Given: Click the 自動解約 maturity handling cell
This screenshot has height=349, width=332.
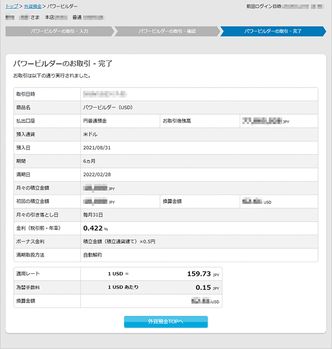Looking at the screenshot, I should (x=92, y=255).
